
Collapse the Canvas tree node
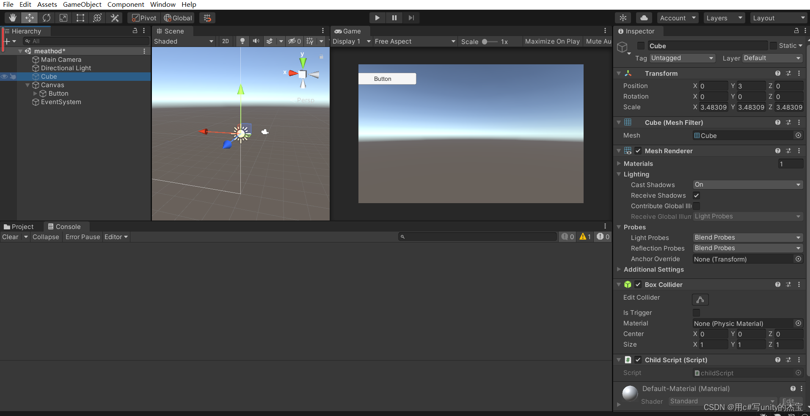[28, 85]
